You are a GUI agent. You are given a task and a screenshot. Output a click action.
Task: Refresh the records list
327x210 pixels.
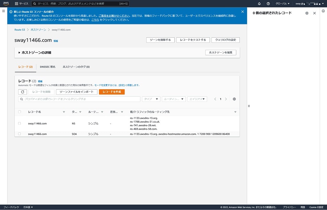[23, 92]
